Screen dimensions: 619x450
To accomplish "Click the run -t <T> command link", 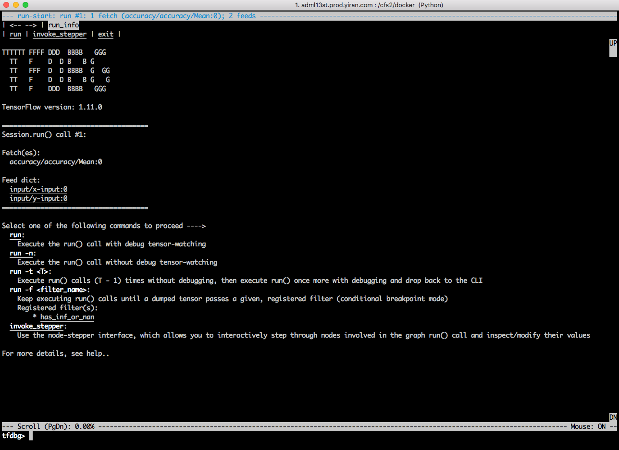I will pyautogui.click(x=29, y=271).
